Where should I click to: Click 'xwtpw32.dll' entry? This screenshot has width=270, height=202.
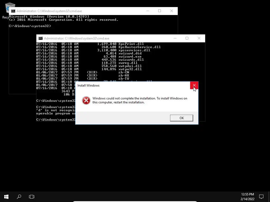pos(130,69)
